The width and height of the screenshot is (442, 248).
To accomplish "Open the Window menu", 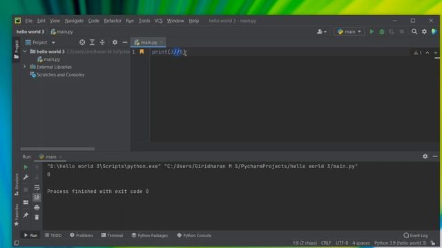I will coord(175,21).
